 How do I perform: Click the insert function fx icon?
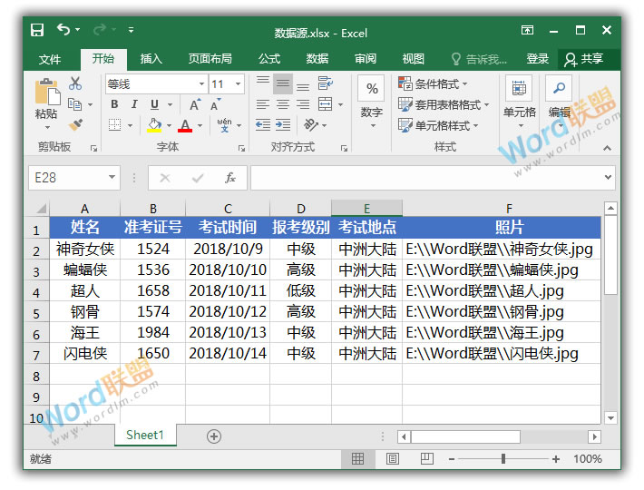[230, 178]
